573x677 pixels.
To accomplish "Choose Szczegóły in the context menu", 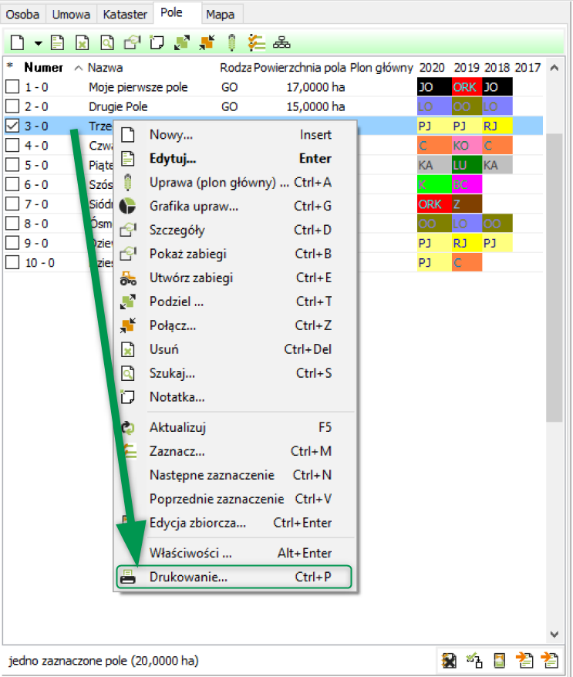I will (235, 230).
